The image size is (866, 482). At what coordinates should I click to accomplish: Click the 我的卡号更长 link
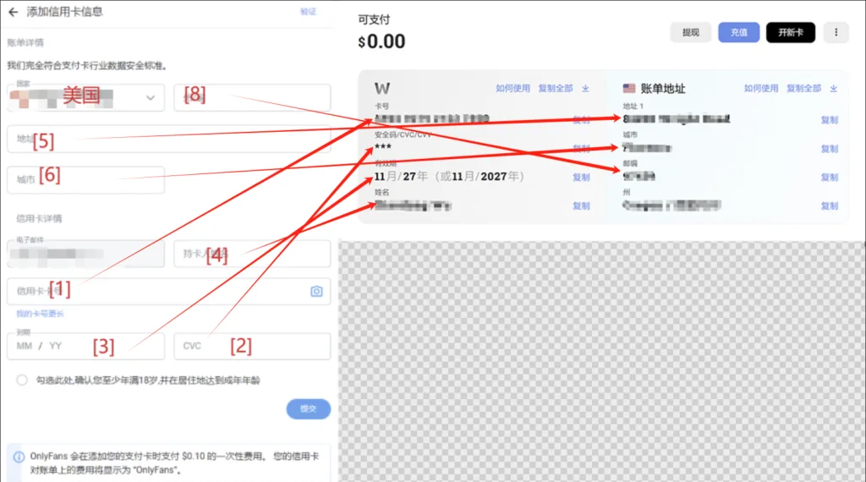[x=35, y=314]
